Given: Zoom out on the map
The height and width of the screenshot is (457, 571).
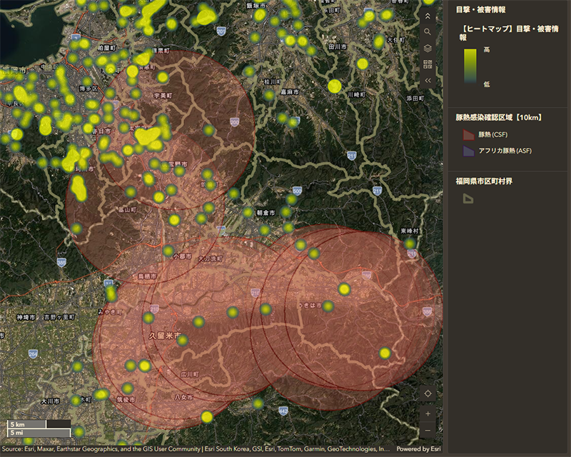Looking at the screenshot, I should pos(428,430).
